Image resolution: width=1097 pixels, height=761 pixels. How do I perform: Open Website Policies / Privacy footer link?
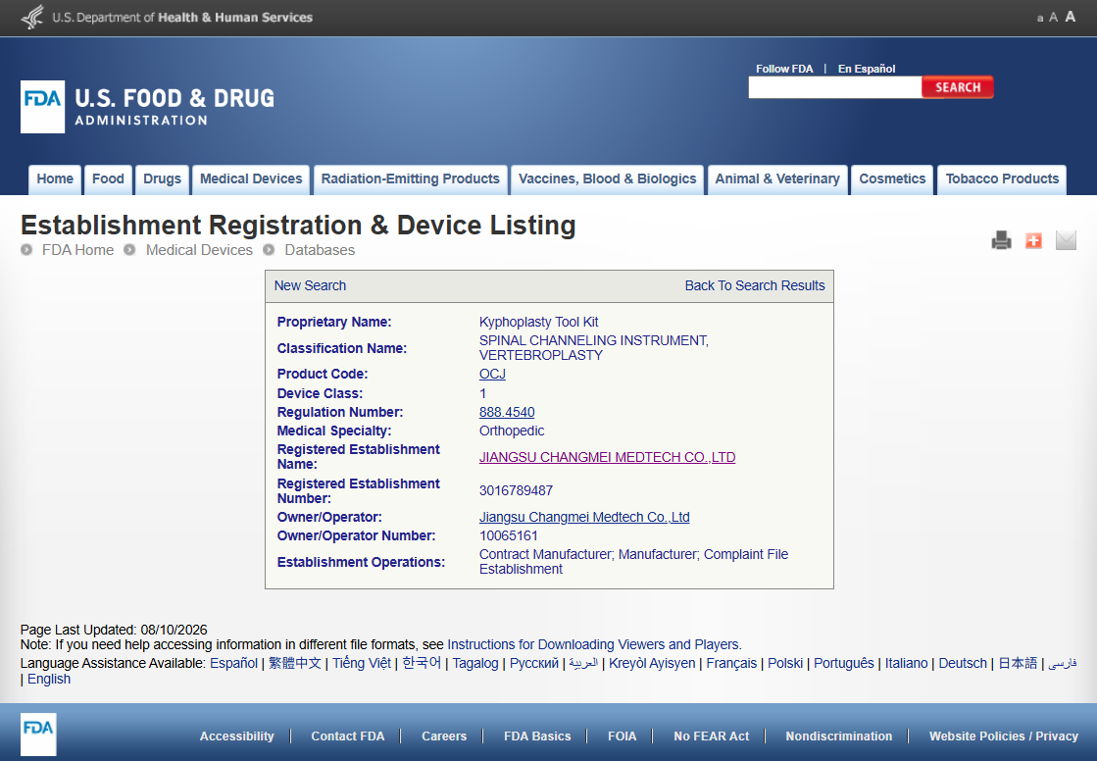tap(1003, 736)
